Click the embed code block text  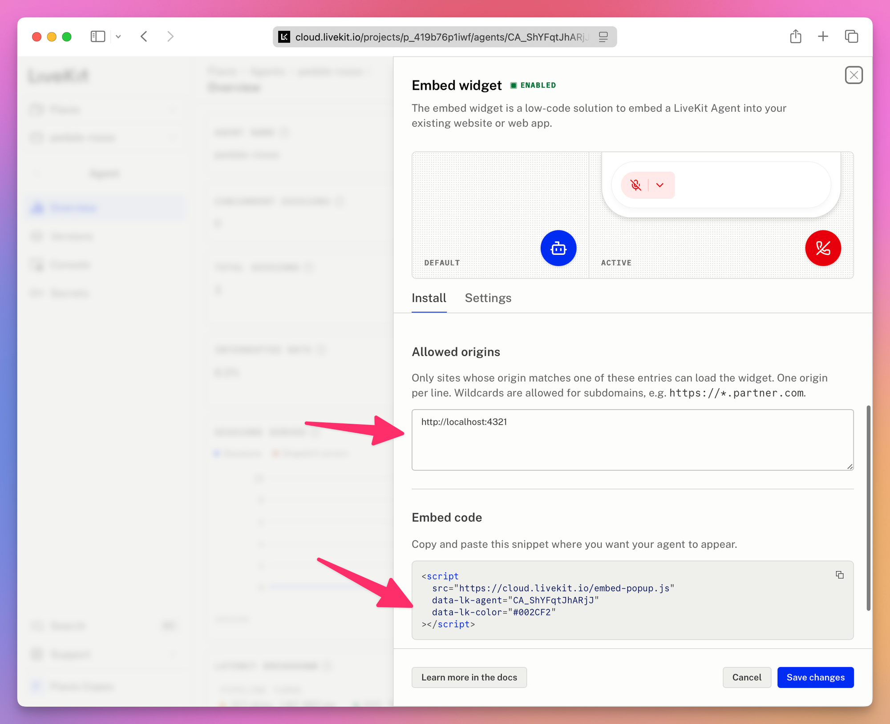632,600
